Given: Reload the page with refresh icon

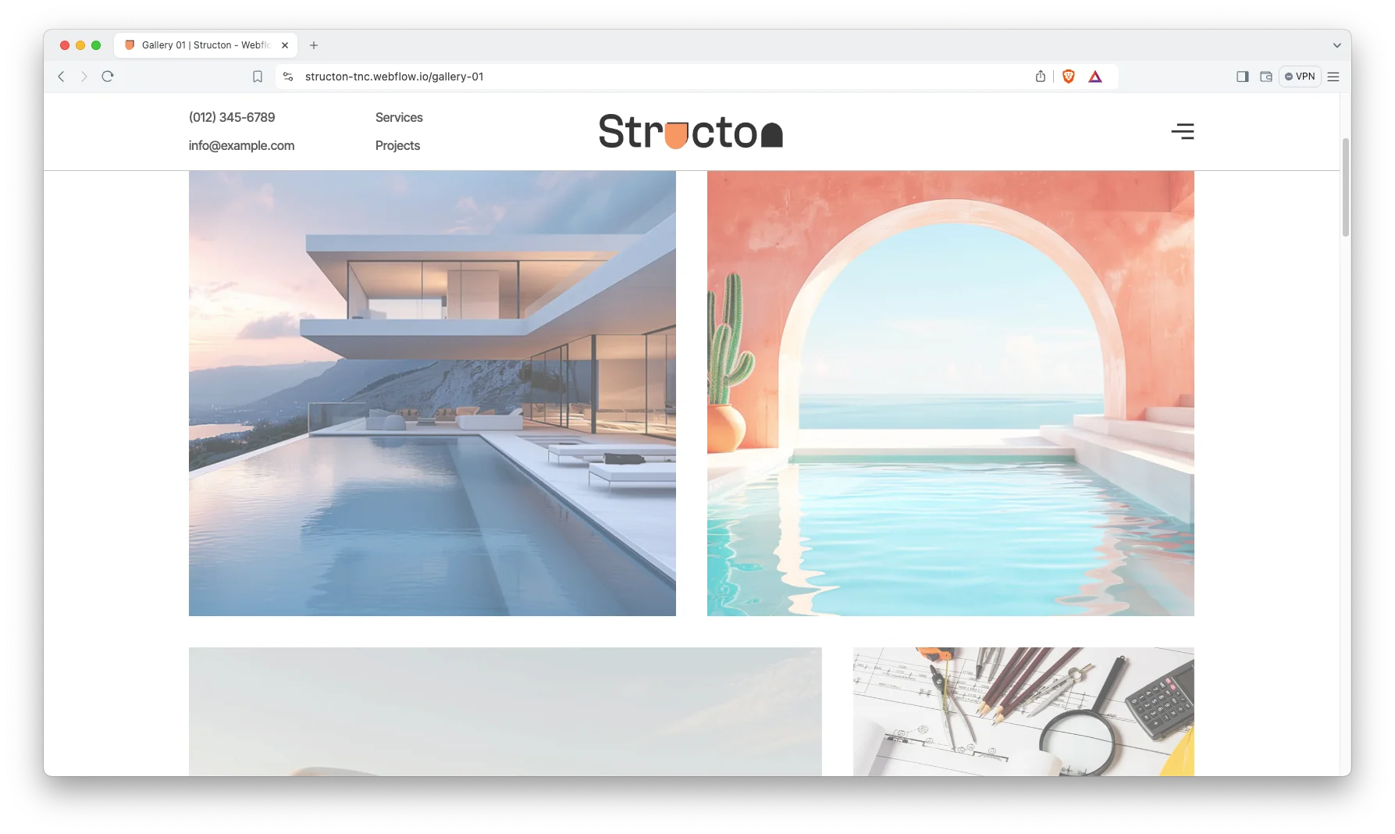Looking at the screenshot, I should pos(108,77).
